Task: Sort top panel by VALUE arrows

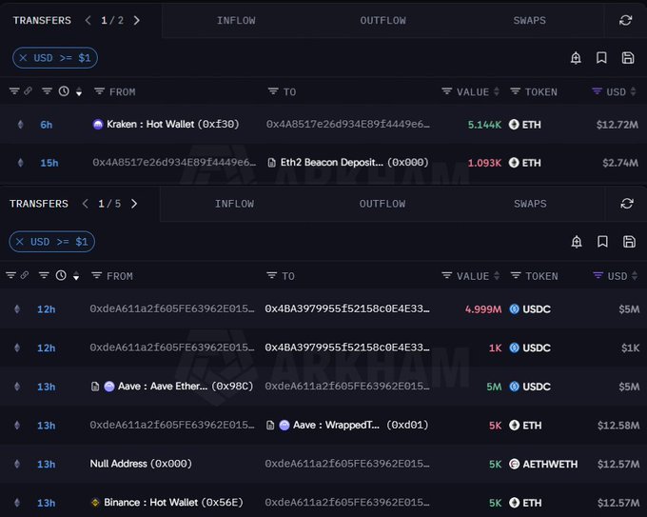Action: 497,91
